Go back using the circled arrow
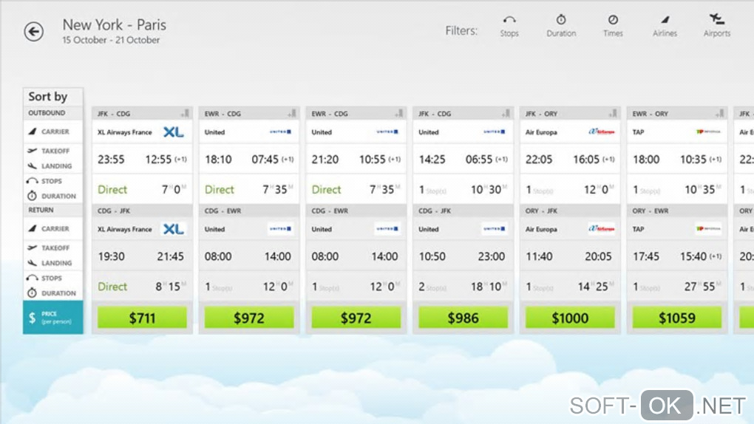This screenshot has height=424, width=754. point(34,32)
